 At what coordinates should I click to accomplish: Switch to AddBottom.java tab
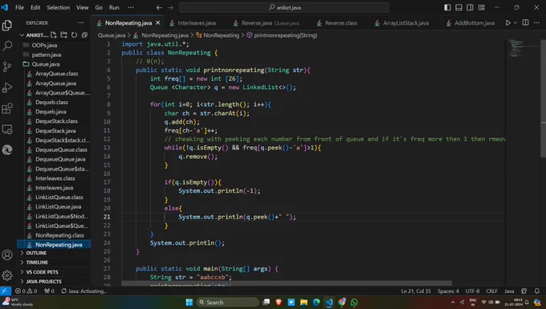471,23
